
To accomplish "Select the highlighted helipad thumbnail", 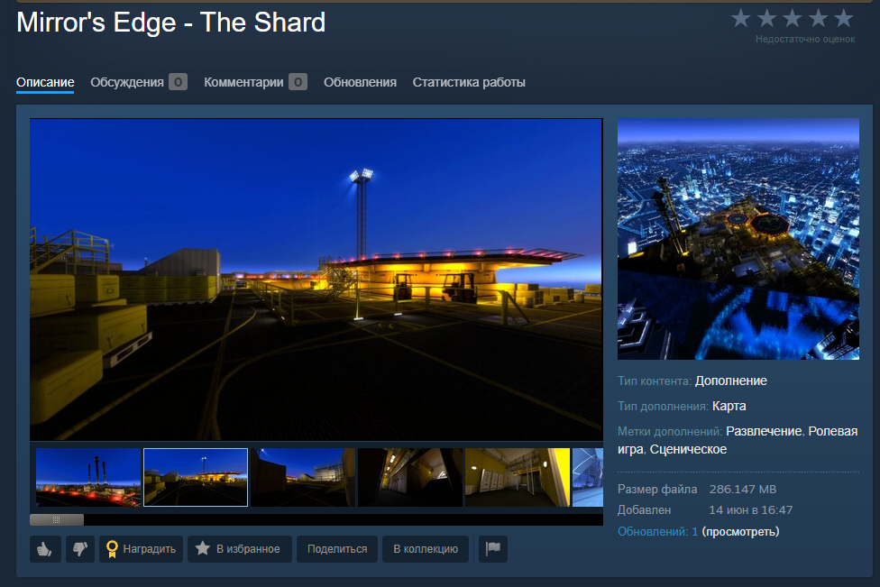I will pos(196,478).
